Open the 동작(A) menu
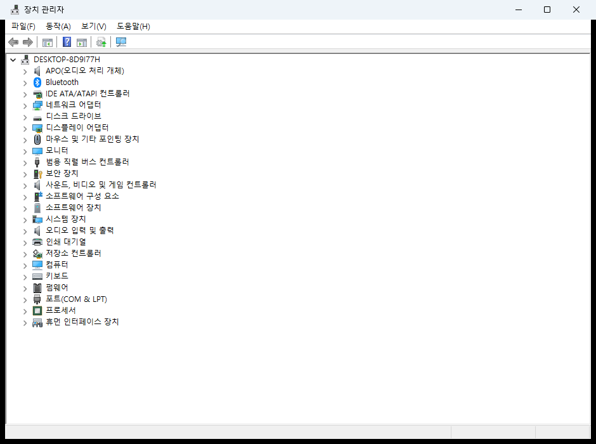The height and width of the screenshot is (444, 596). coord(58,26)
